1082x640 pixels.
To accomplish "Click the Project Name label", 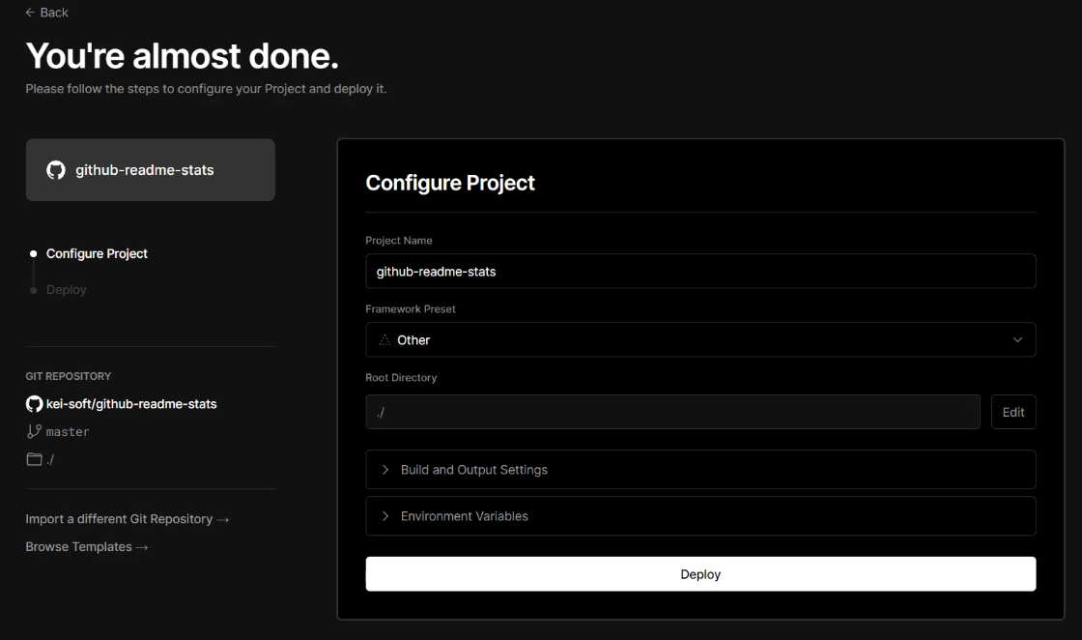I will coord(399,241).
